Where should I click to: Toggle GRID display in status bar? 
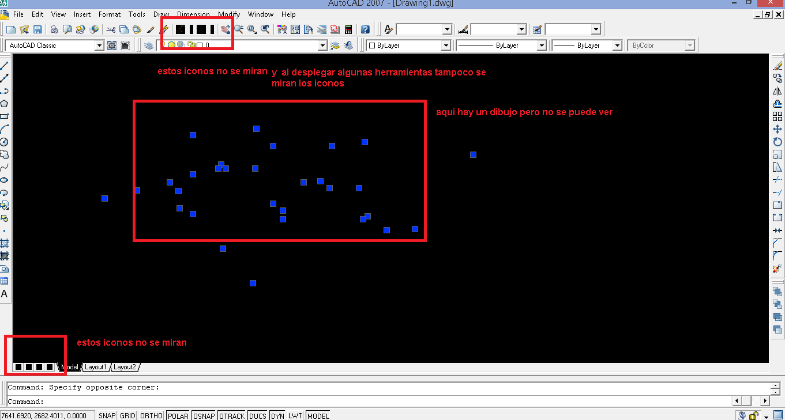coord(127,415)
